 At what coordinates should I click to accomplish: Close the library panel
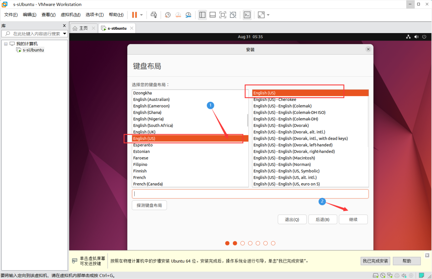click(x=64, y=26)
